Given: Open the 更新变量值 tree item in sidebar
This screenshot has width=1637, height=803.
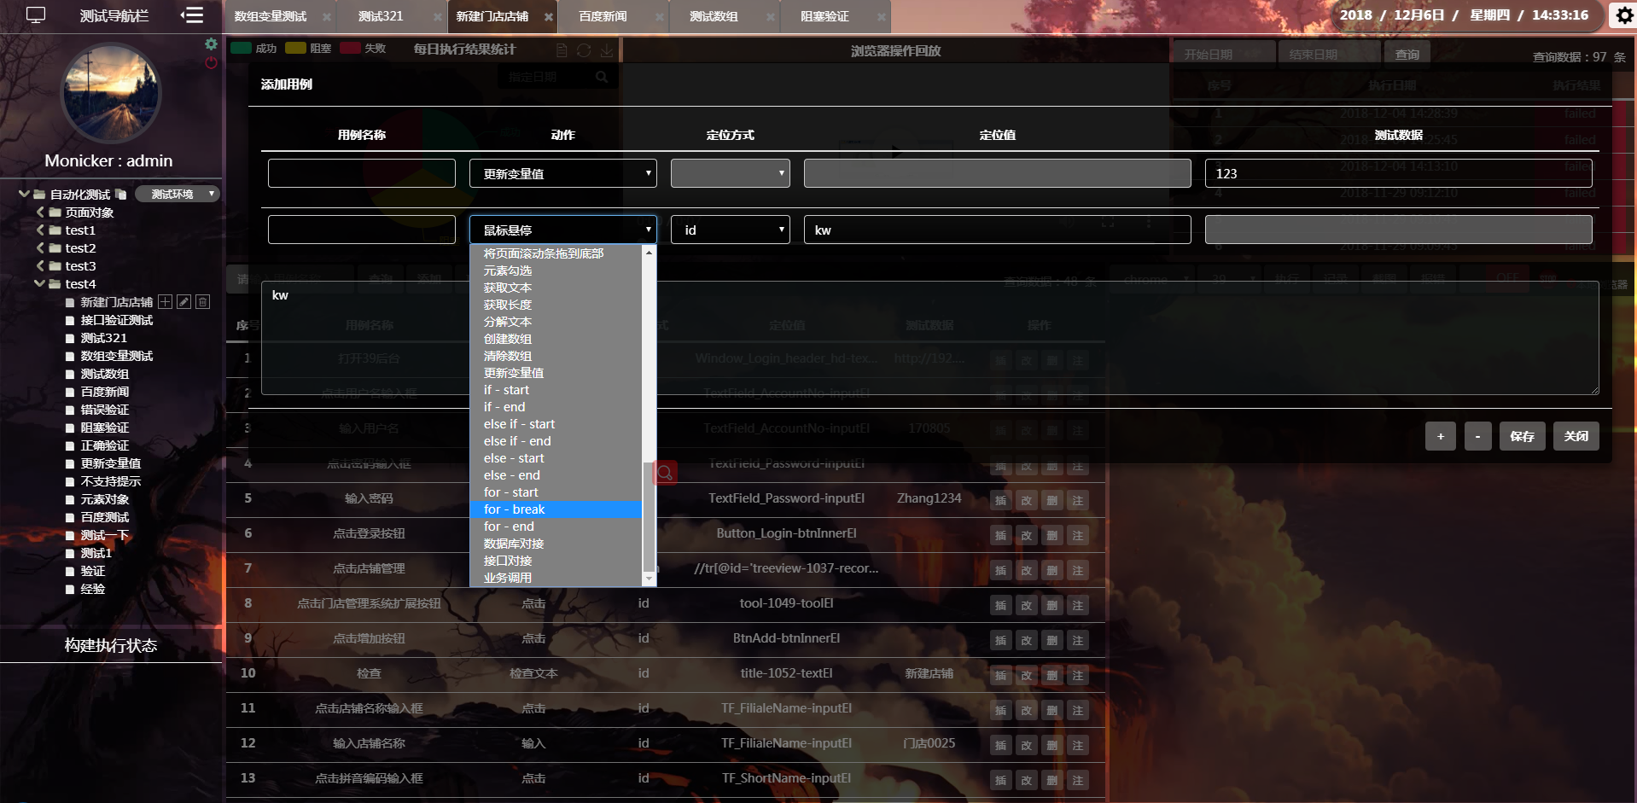Looking at the screenshot, I should pyautogui.click(x=111, y=463).
